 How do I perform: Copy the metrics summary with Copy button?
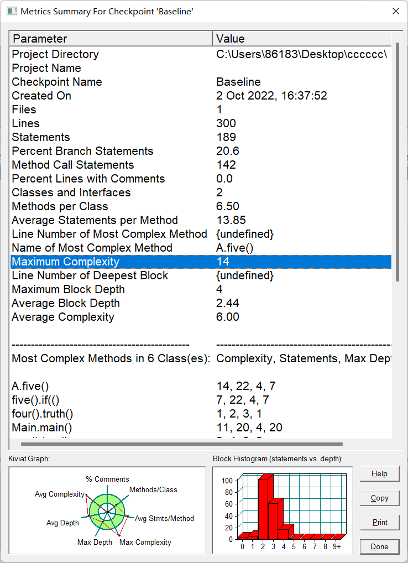[x=380, y=498]
